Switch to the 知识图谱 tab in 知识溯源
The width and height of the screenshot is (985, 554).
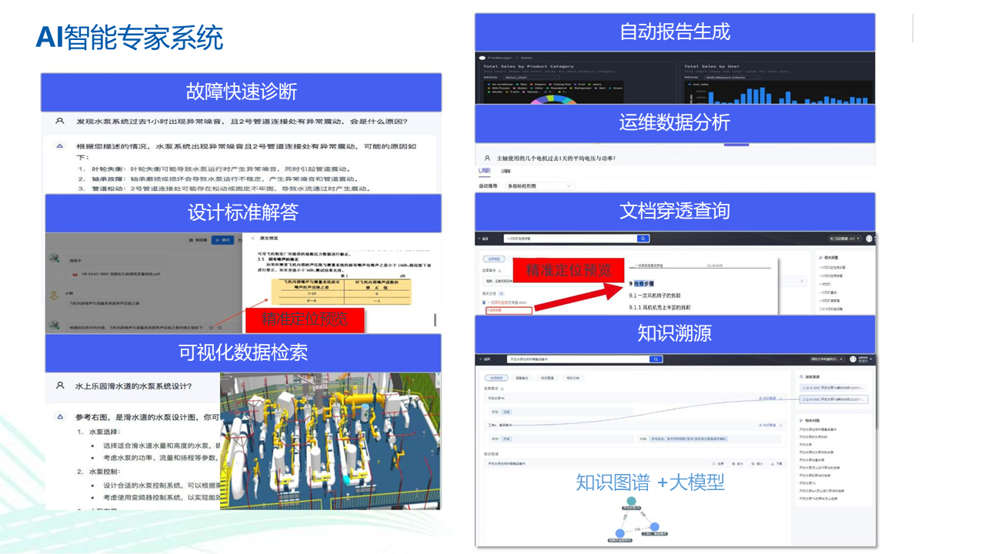tap(546, 378)
